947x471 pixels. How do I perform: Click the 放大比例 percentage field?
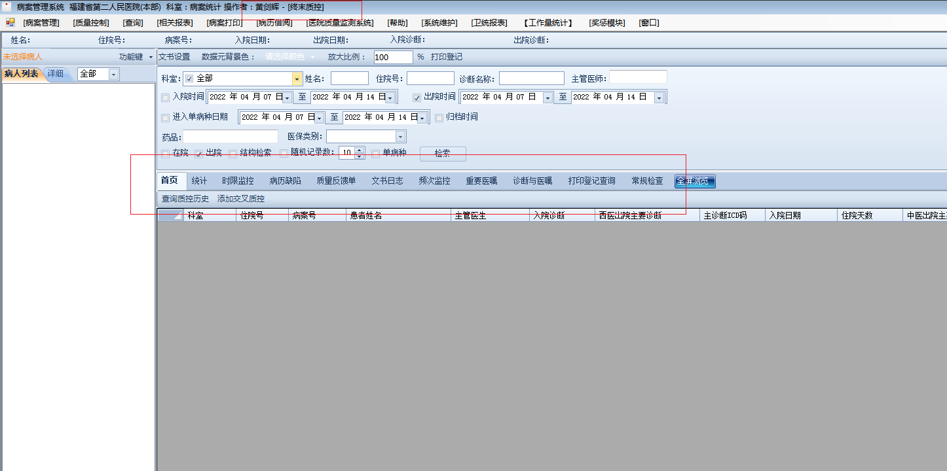[x=394, y=58]
